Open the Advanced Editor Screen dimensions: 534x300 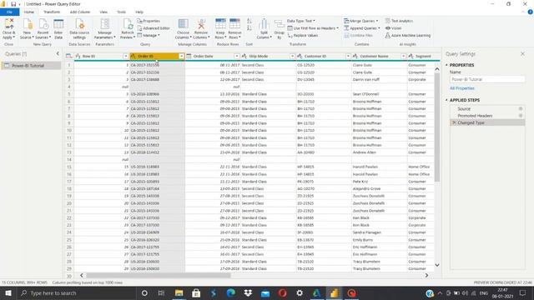coord(154,28)
